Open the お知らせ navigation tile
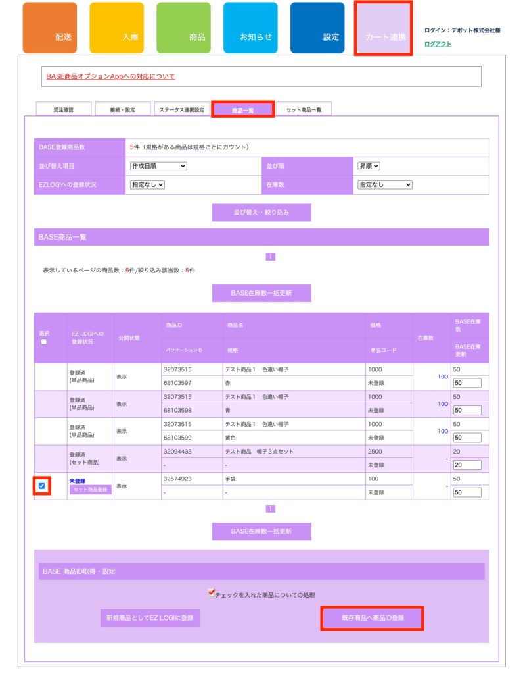 (250, 28)
